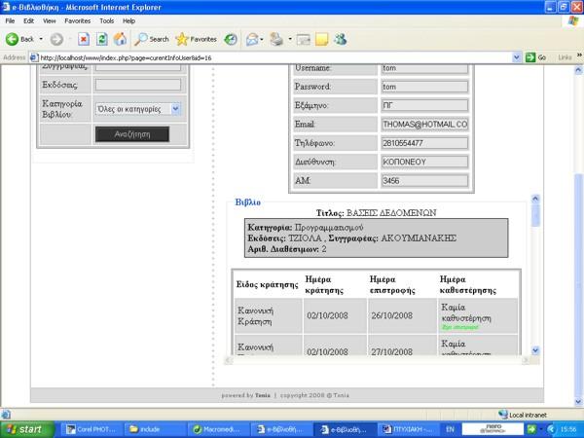Click the Print icon in toolbar
Image resolution: width=584 pixels, height=438 pixels.
click(x=276, y=39)
